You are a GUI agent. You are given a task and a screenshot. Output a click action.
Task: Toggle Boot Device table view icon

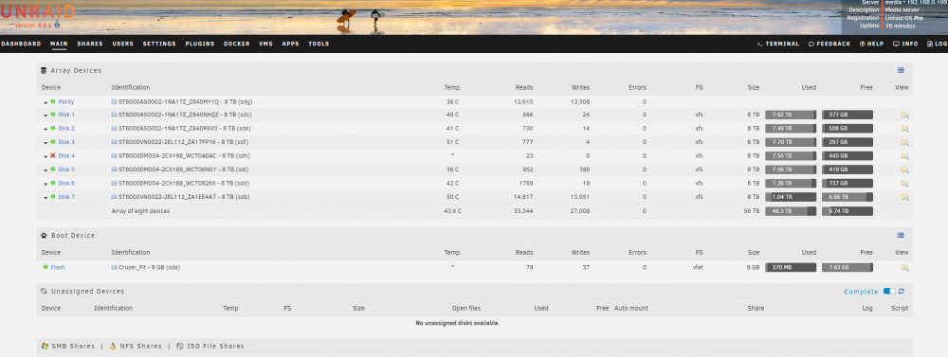click(901, 235)
